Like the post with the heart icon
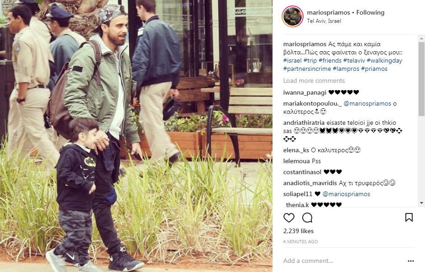This screenshot has height=272, width=425. (x=289, y=218)
